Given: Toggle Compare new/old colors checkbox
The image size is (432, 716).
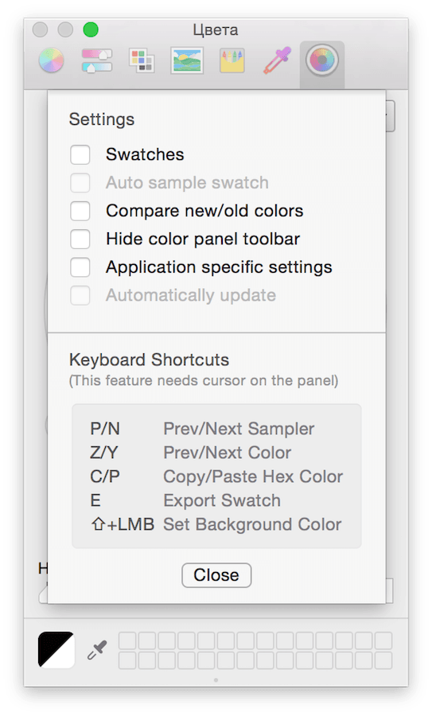Looking at the screenshot, I should [x=80, y=211].
